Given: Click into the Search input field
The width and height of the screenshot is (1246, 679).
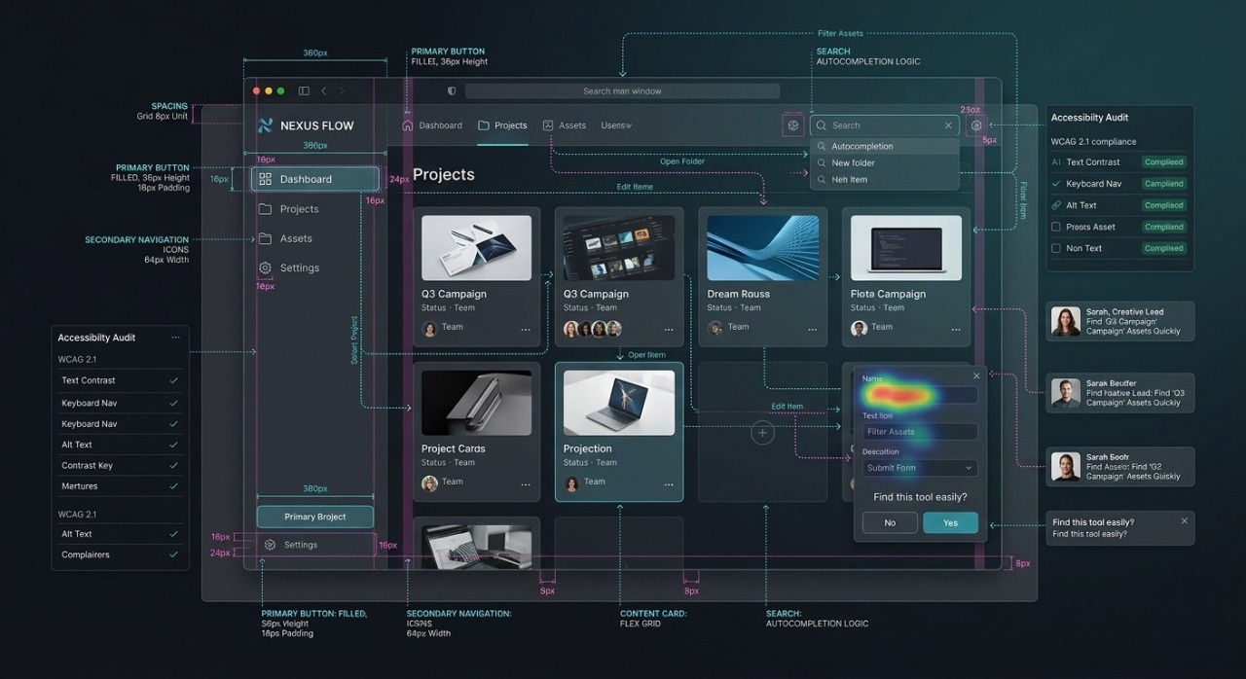Looking at the screenshot, I should [x=885, y=125].
